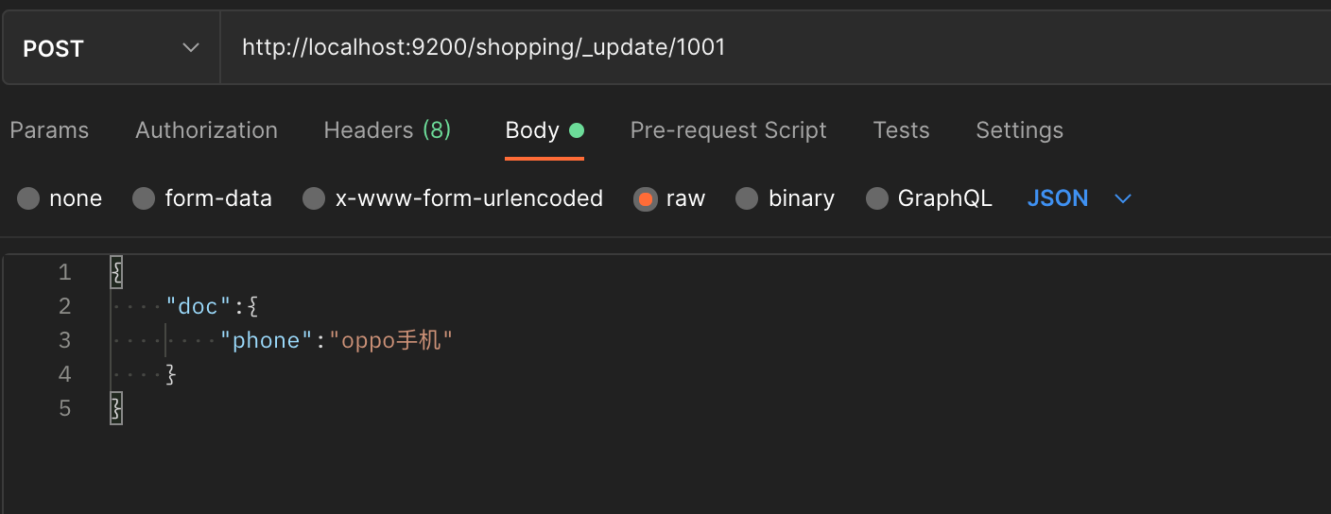Click the chevron next to JSON
The height and width of the screenshot is (514, 1331).
pyautogui.click(x=1123, y=198)
